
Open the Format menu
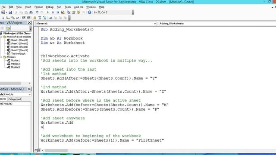[38, 7]
